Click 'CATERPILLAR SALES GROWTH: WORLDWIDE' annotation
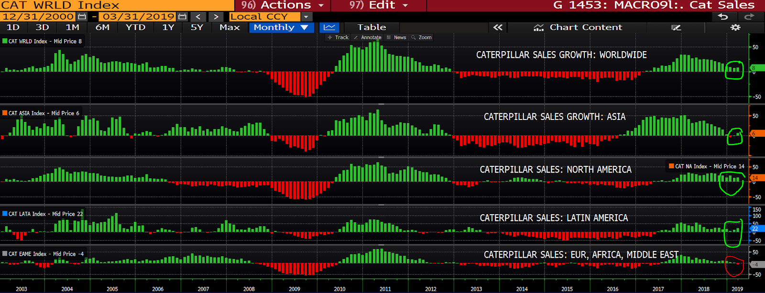This screenshot has height=293, width=765. pos(561,55)
